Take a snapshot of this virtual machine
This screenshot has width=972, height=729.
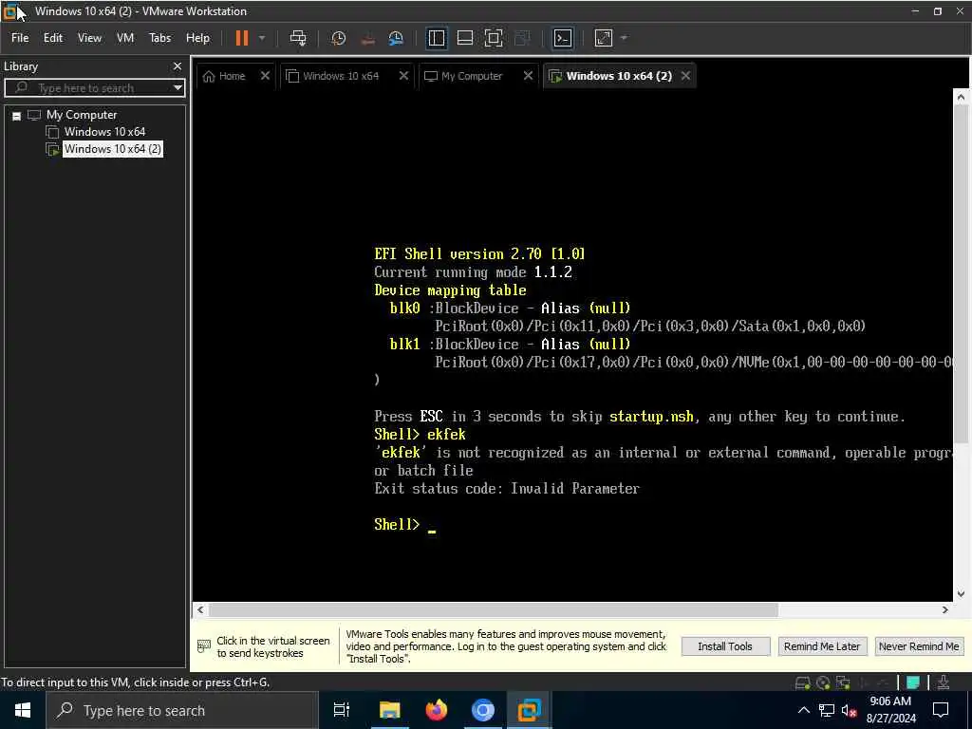[x=339, y=38]
